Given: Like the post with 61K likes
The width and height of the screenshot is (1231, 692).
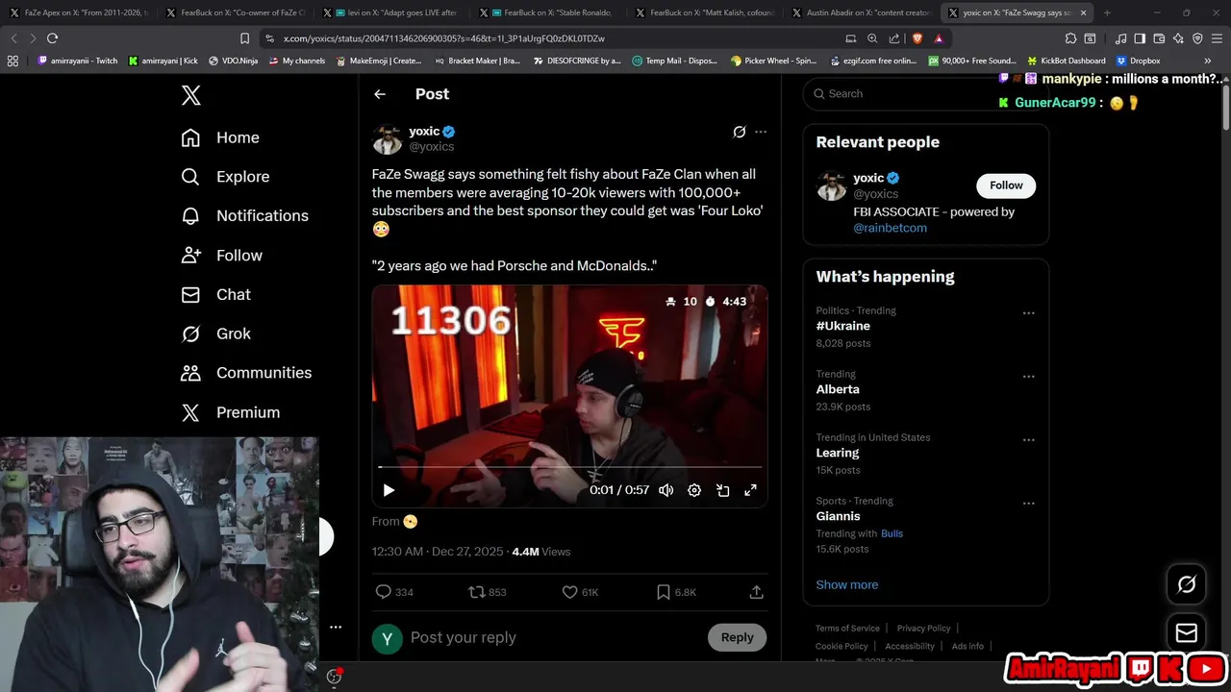Looking at the screenshot, I should pos(580,592).
